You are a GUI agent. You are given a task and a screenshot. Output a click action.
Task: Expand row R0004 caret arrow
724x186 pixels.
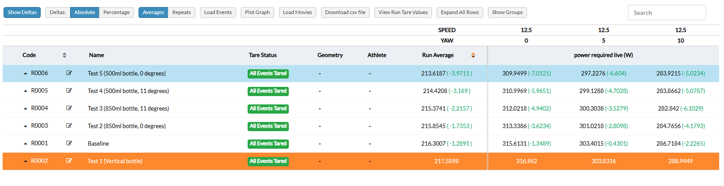click(25, 109)
